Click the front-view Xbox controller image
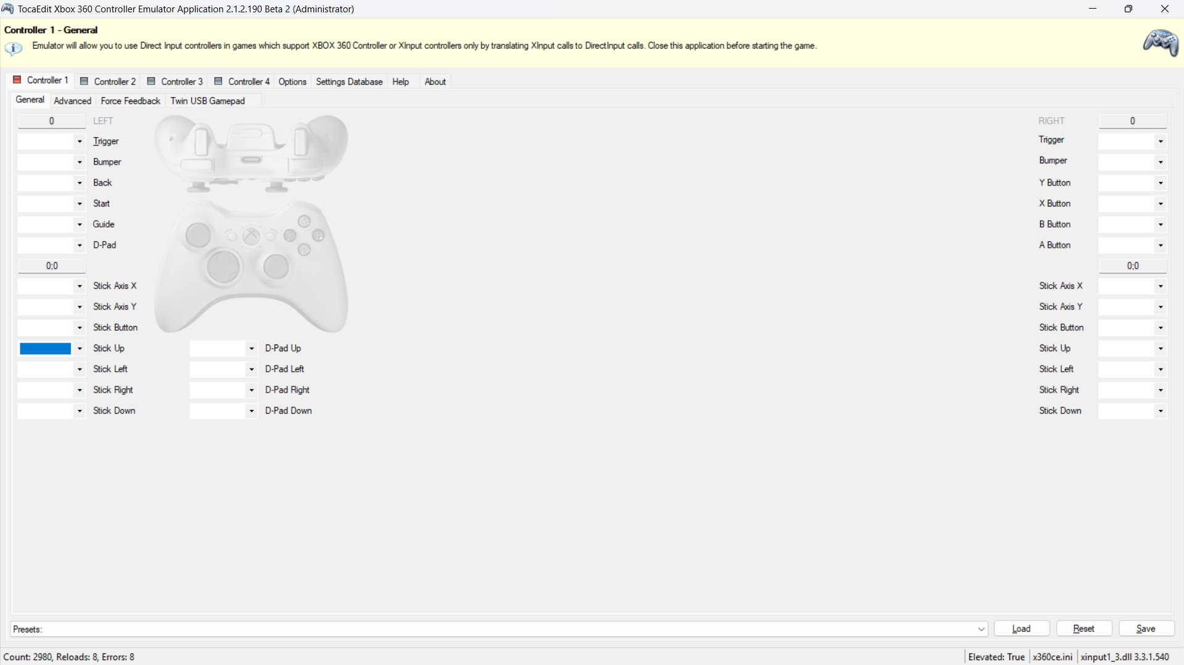1184x665 pixels. pos(250,266)
